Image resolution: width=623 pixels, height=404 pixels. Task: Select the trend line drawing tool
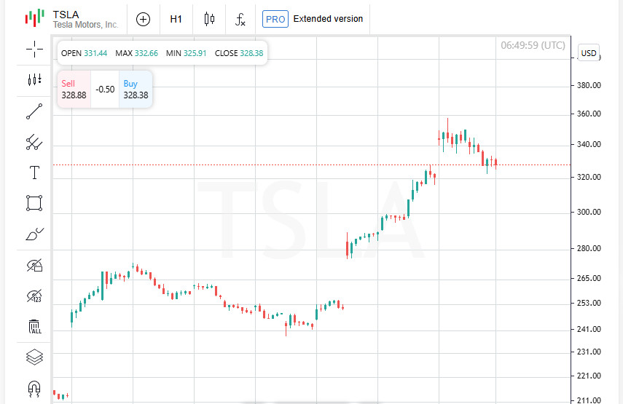click(x=34, y=111)
